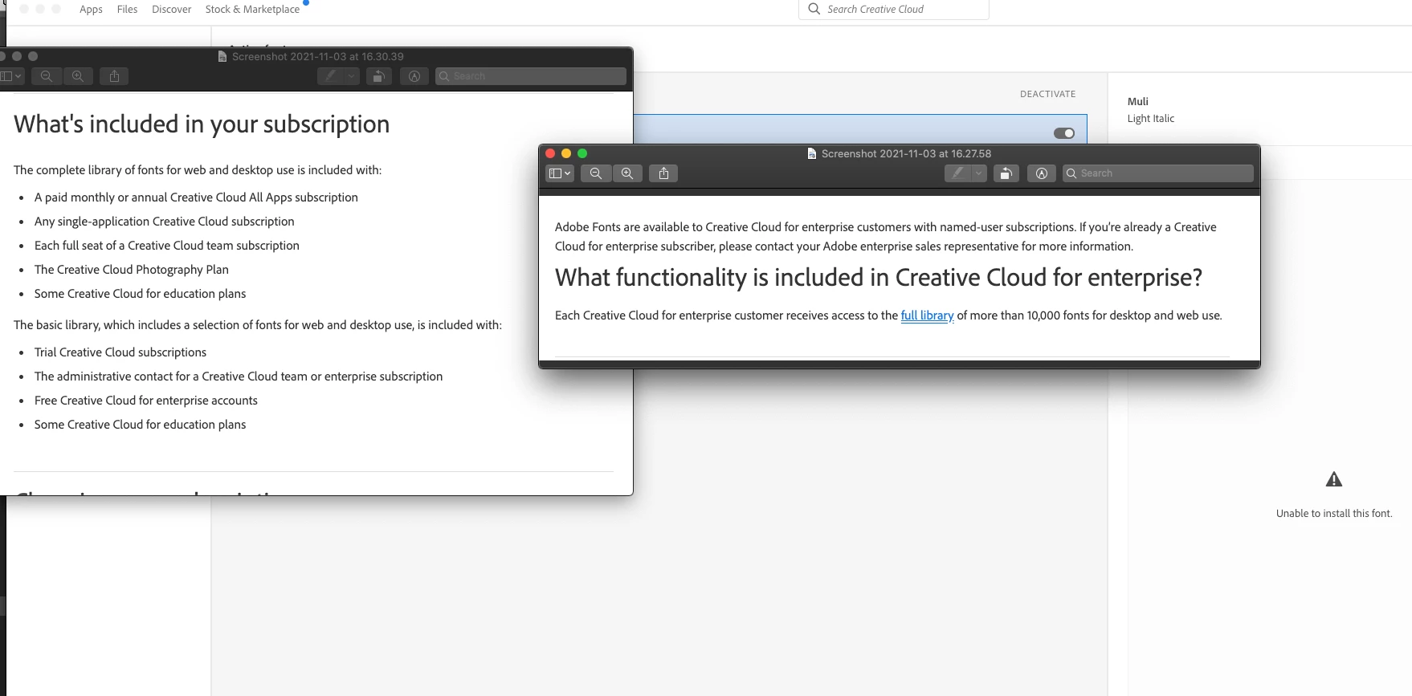The width and height of the screenshot is (1412, 696).
Task: Zoom in in Screenshot 16.30.39 window
Action: [x=78, y=76]
